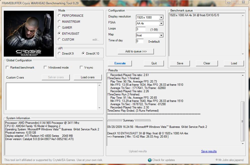Load a benchmark queue
250x165 pixels.
point(234,63)
